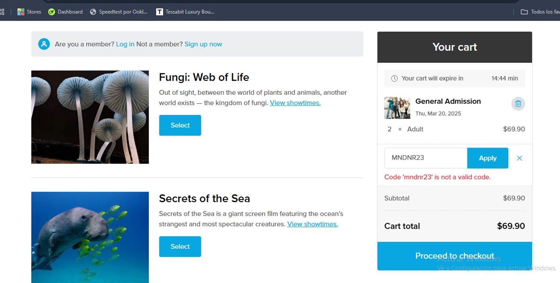
Task: Click the Cart total amount $69.90
Action: pyautogui.click(x=511, y=226)
